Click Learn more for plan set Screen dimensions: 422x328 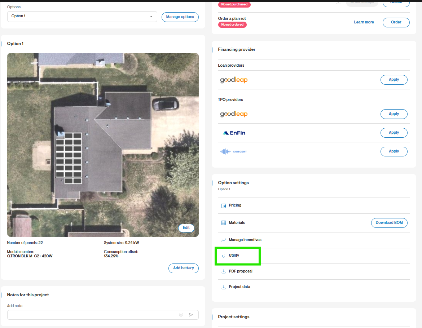(x=364, y=22)
